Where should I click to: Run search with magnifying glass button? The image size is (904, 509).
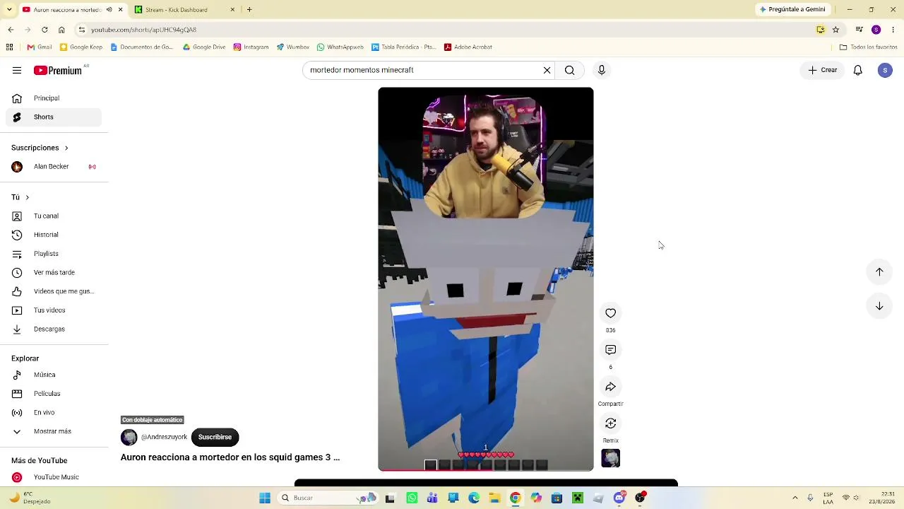click(x=569, y=70)
